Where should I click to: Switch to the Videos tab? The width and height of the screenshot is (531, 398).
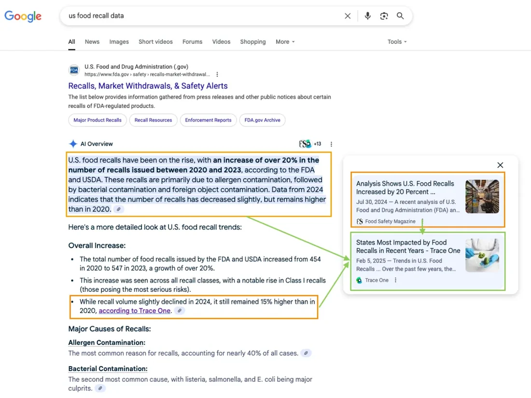click(x=221, y=41)
